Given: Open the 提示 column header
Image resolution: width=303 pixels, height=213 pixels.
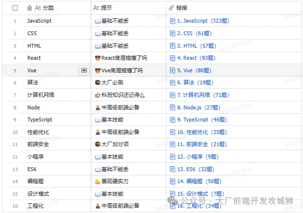Looking at the screenshot, I should [128, 8].
